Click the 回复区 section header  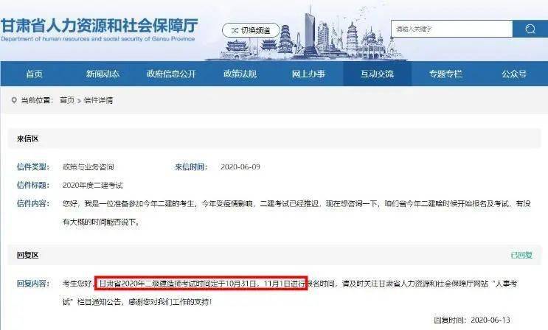(27, 256)
